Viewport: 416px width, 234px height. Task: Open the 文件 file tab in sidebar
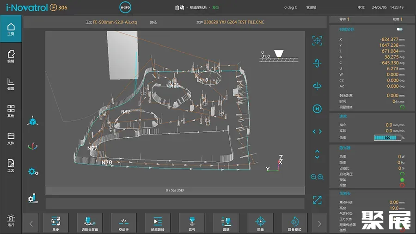11,138
